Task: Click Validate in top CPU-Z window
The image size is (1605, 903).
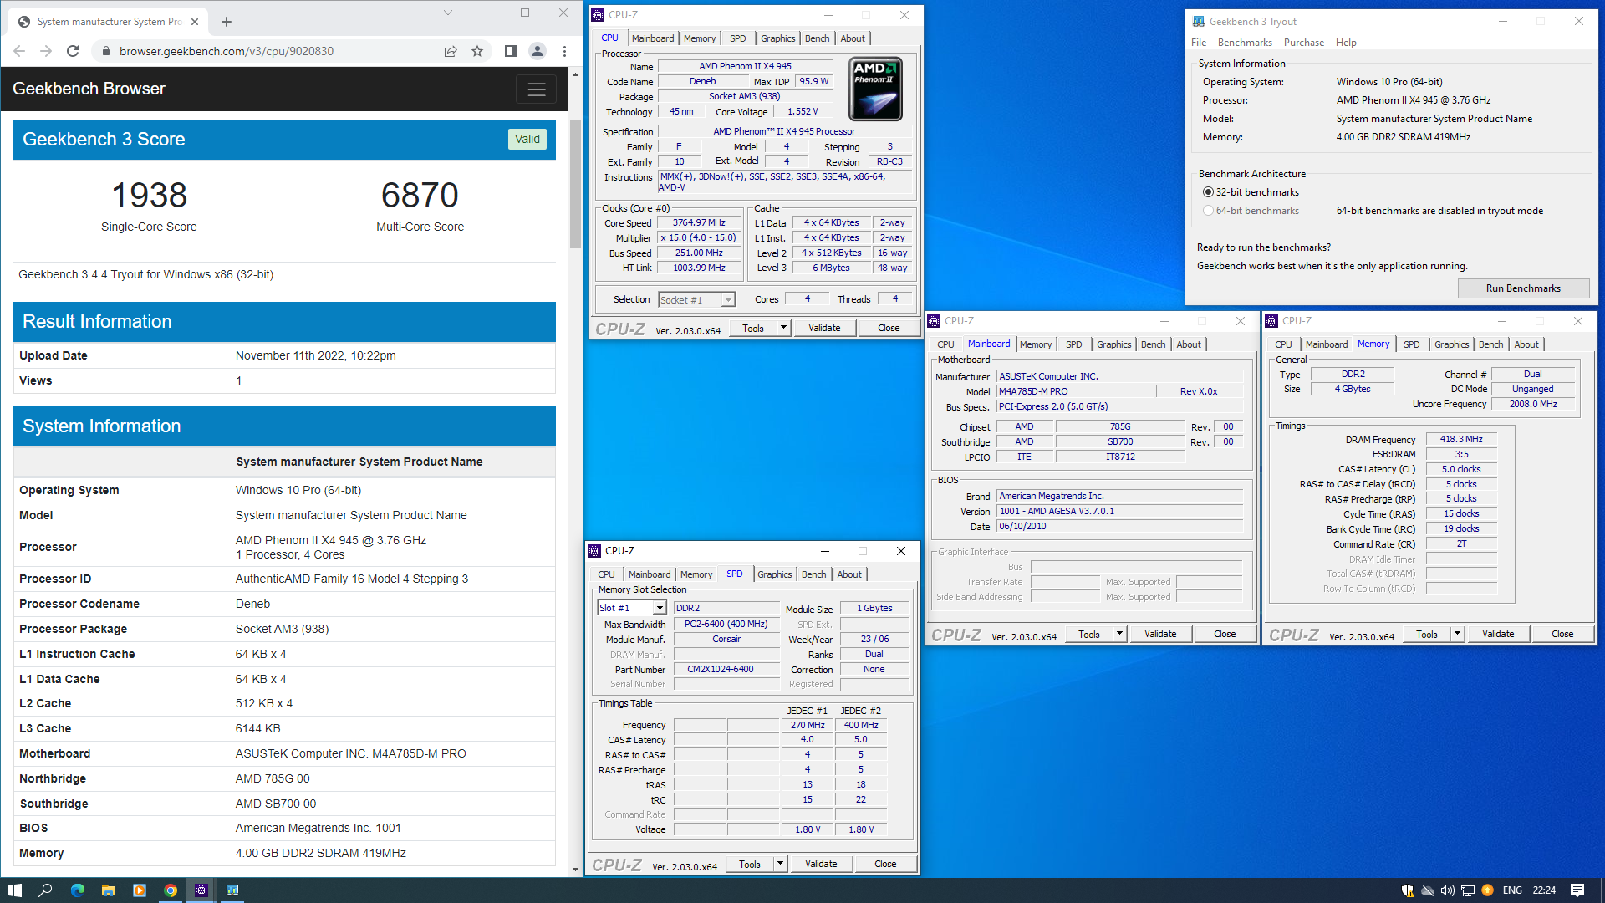Action: (x=824, y=328)
